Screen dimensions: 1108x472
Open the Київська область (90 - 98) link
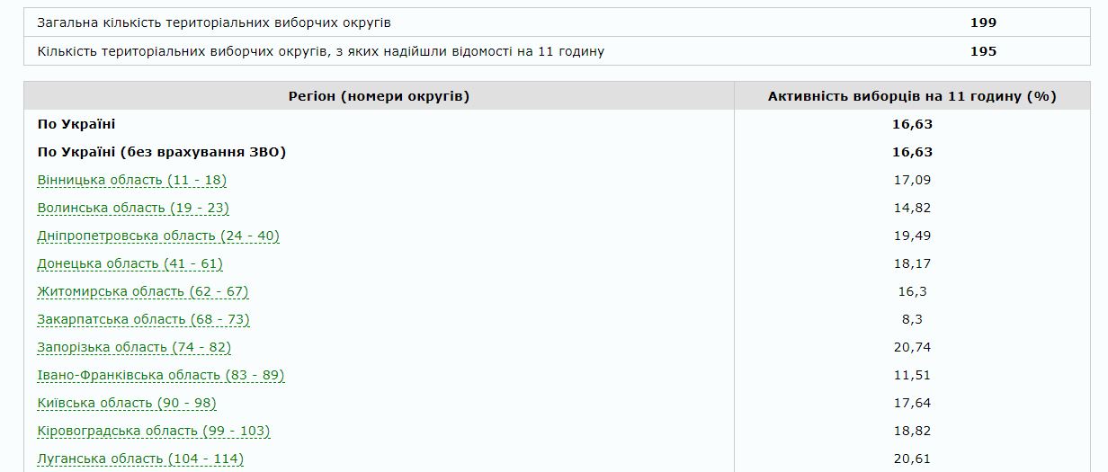click(127, 403)
